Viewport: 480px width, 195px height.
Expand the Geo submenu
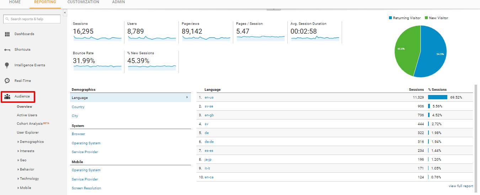22,160
